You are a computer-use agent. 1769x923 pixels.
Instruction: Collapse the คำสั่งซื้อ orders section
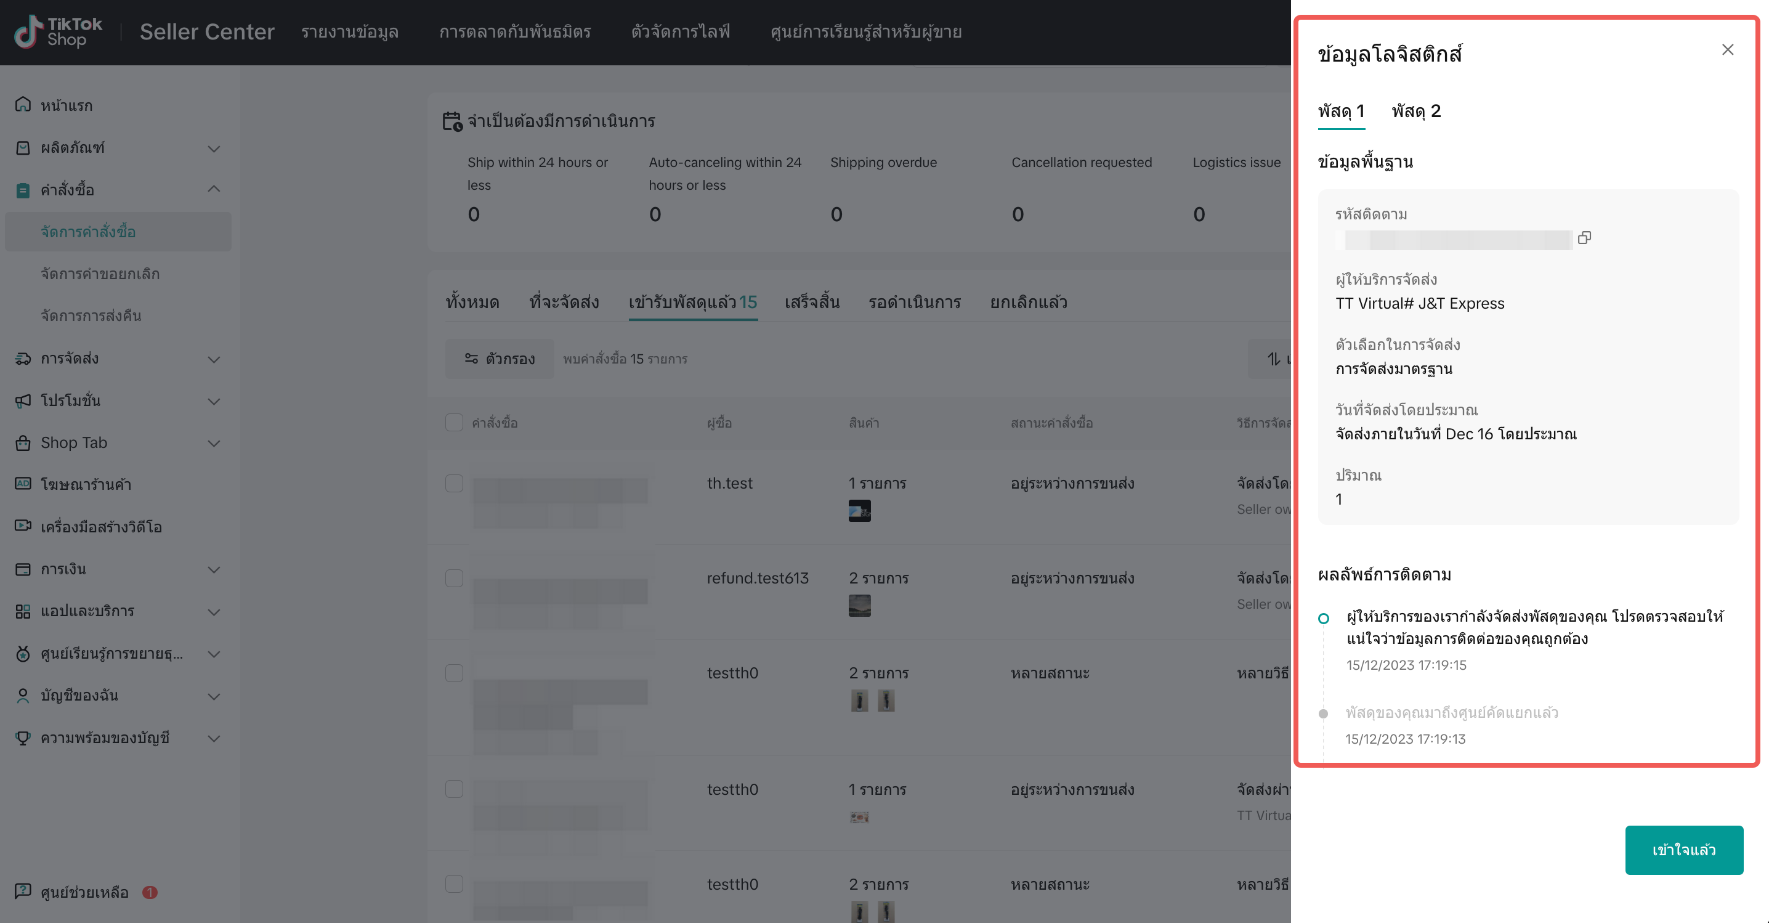click(x=214, y=189)
